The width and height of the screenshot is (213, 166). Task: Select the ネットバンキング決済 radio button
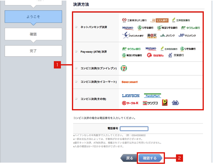pos(76,27)
